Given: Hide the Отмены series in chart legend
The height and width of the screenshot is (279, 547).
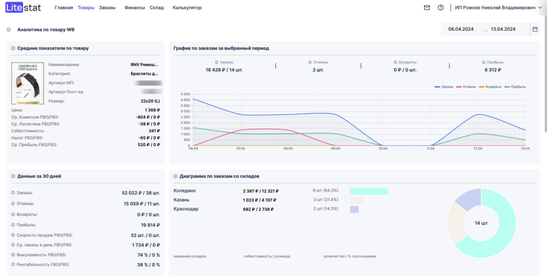Looking at the screenshot, I should tap(468, 86).
